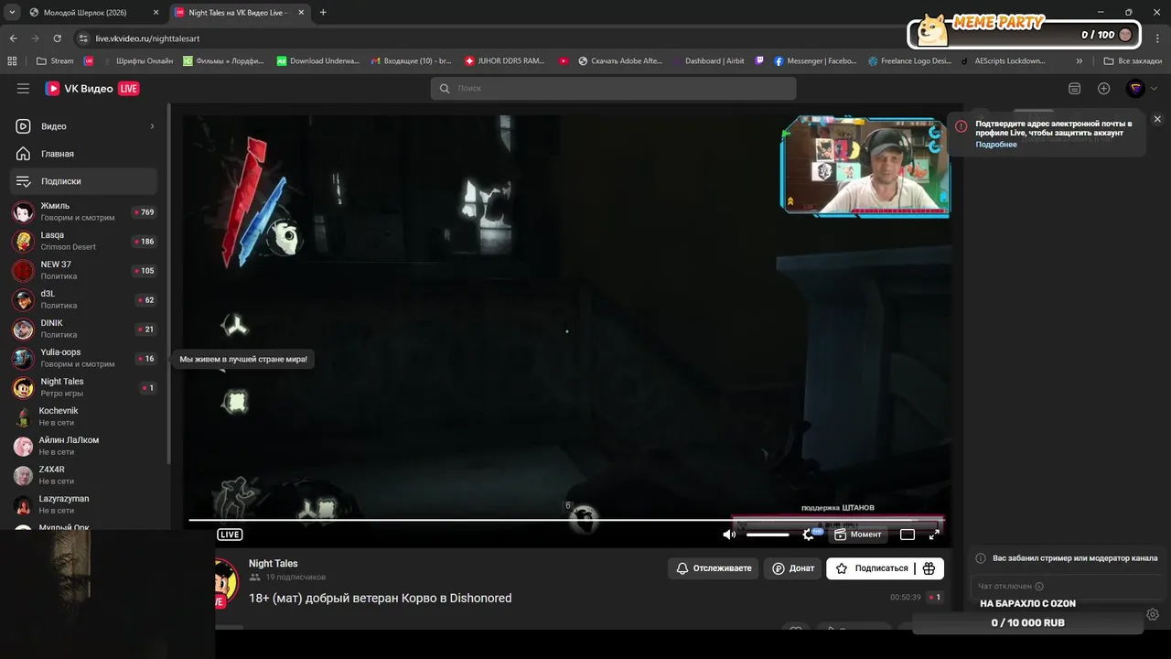This screenshot has height=659, width=1171.
Task: Click the Подробнее link in the notification
Action: (x=996, y=145)
